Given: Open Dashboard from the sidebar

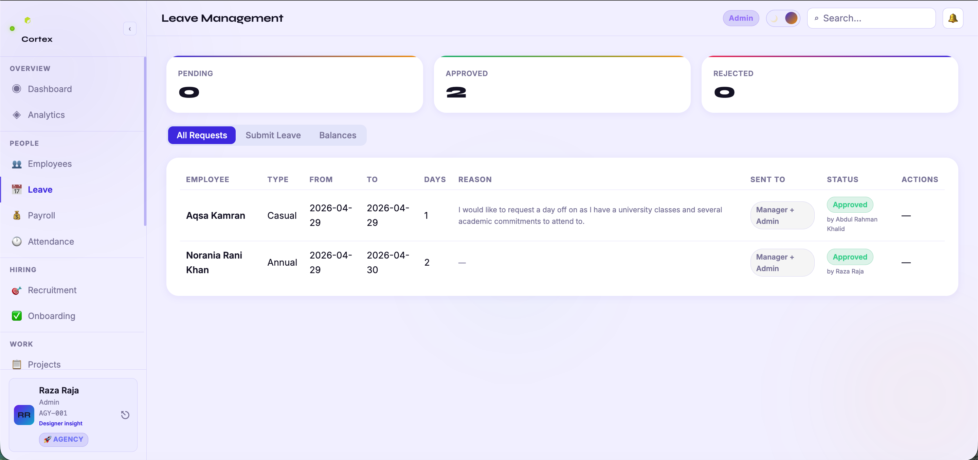Looking at the screenshot, I should [50, 89].
